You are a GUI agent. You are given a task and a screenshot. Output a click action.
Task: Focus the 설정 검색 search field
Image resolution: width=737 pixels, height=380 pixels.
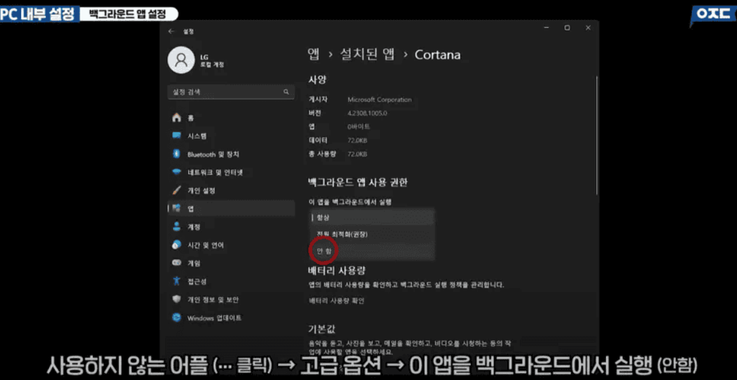click(231, 92)
